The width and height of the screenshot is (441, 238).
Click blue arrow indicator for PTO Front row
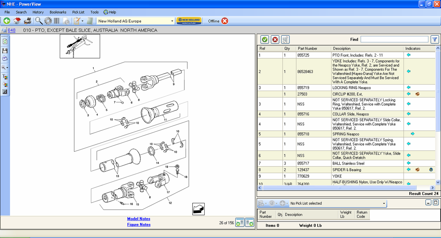point(409,55)
